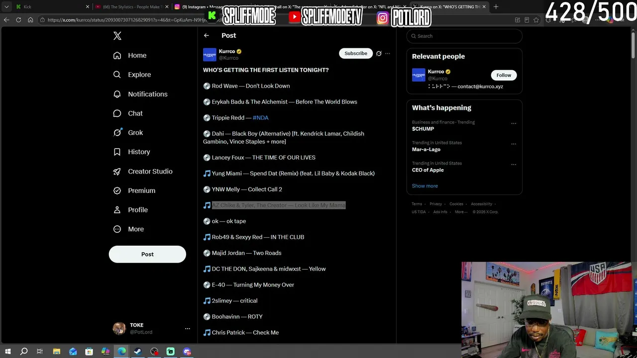Viewport: 637px width, 358px height.
Task: Click the Premium sidebar item
Action: tap(134, 190)
